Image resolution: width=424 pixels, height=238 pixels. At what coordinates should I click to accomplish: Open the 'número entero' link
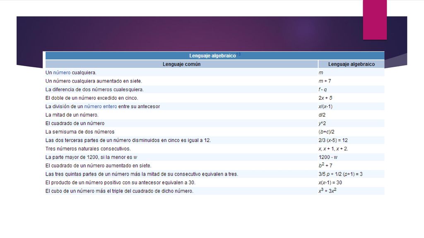pyautogui.click(x=101, y=106)
